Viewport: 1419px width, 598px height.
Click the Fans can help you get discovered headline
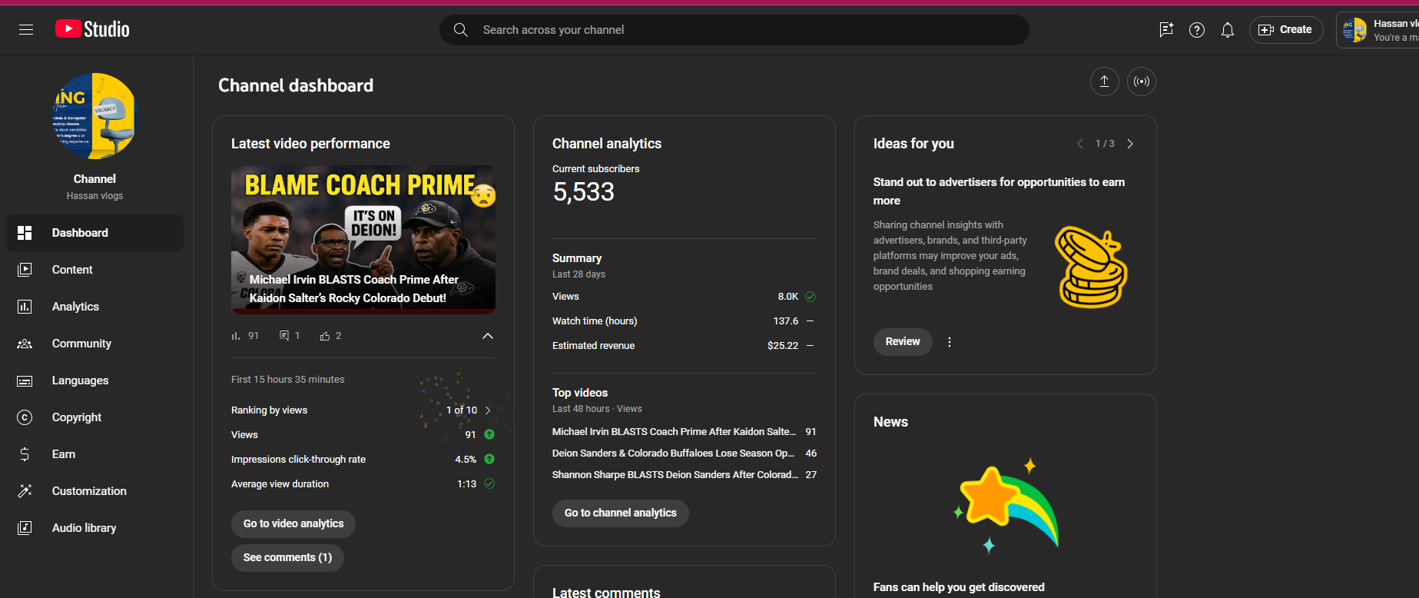pos(959,587)
